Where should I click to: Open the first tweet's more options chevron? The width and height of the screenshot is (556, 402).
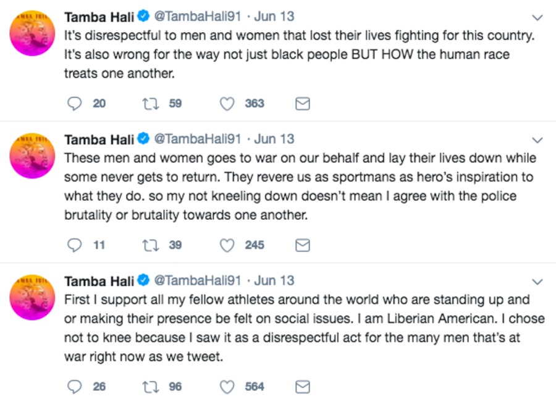pos(537,17)
